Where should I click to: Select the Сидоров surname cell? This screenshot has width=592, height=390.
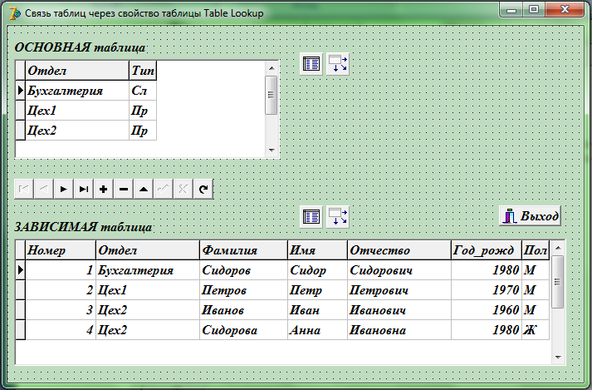pyautogui.click(x=243, y=270)
